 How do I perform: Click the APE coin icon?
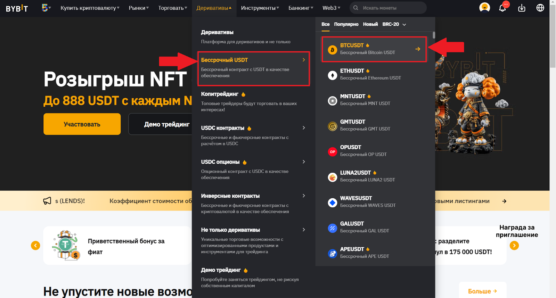pyautogui.click(x=333, y=254)
